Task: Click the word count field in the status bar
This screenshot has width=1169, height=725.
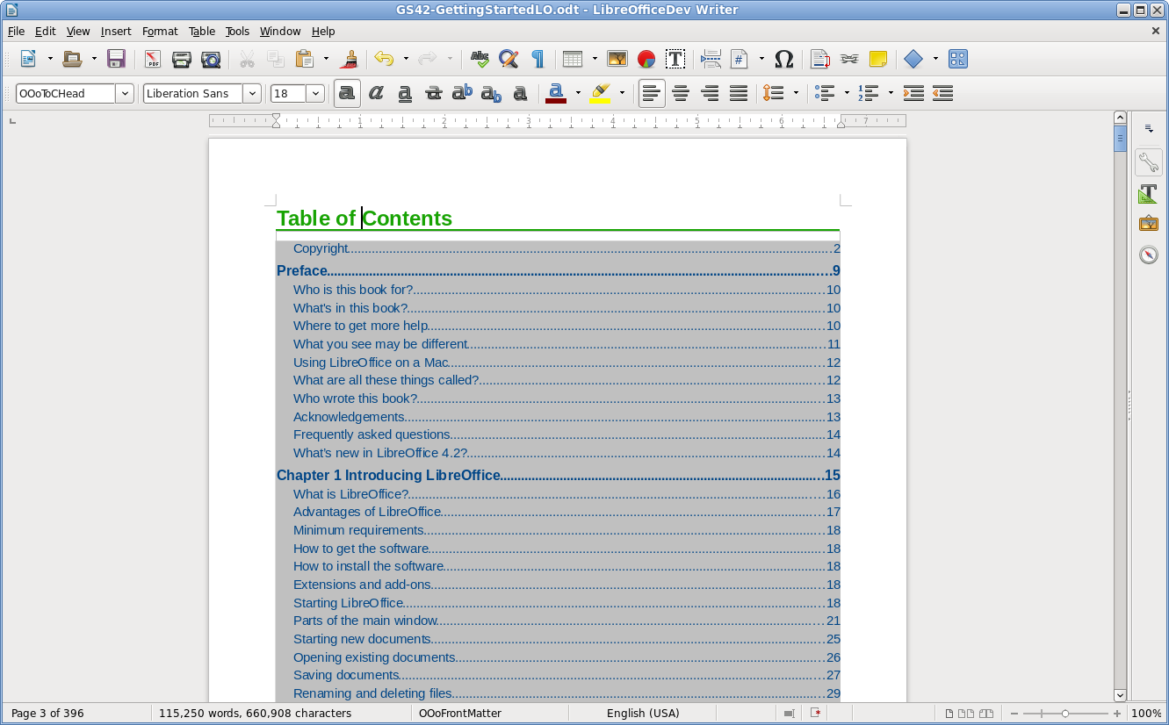Action: point(255,714)
